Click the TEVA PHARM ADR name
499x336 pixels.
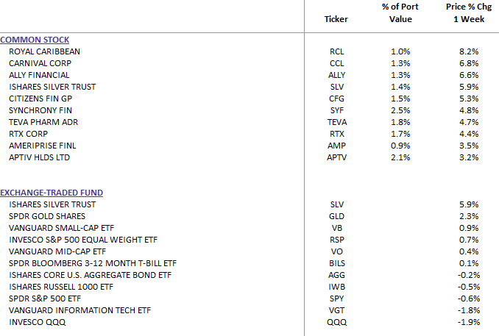pyautogui.click(x=41, y=122)
